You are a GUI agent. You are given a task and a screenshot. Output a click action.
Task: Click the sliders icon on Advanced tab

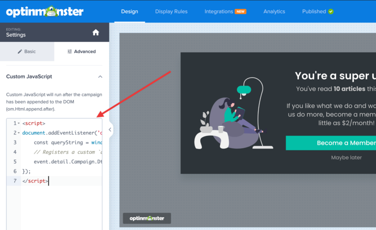pyautogui.click(x=70, y=52)
